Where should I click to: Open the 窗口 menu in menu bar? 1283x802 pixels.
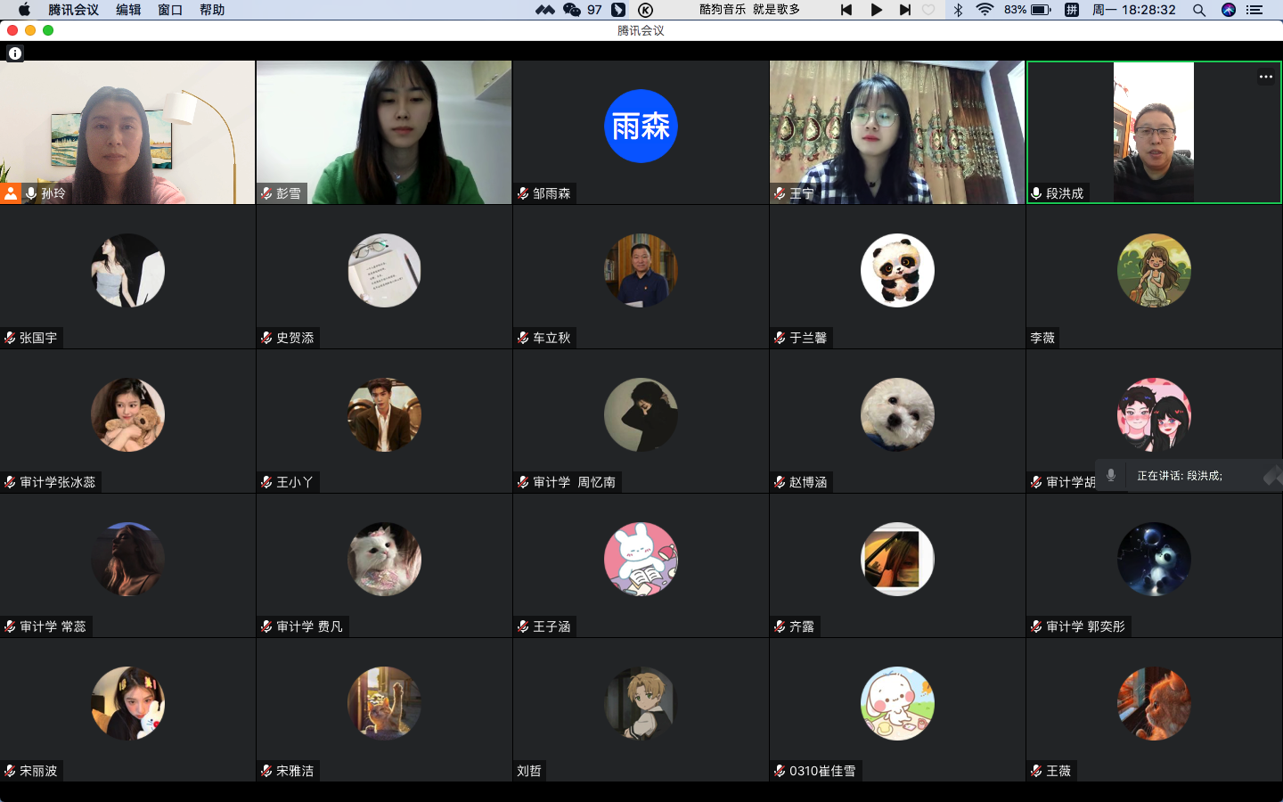click(x=170, y=10)
